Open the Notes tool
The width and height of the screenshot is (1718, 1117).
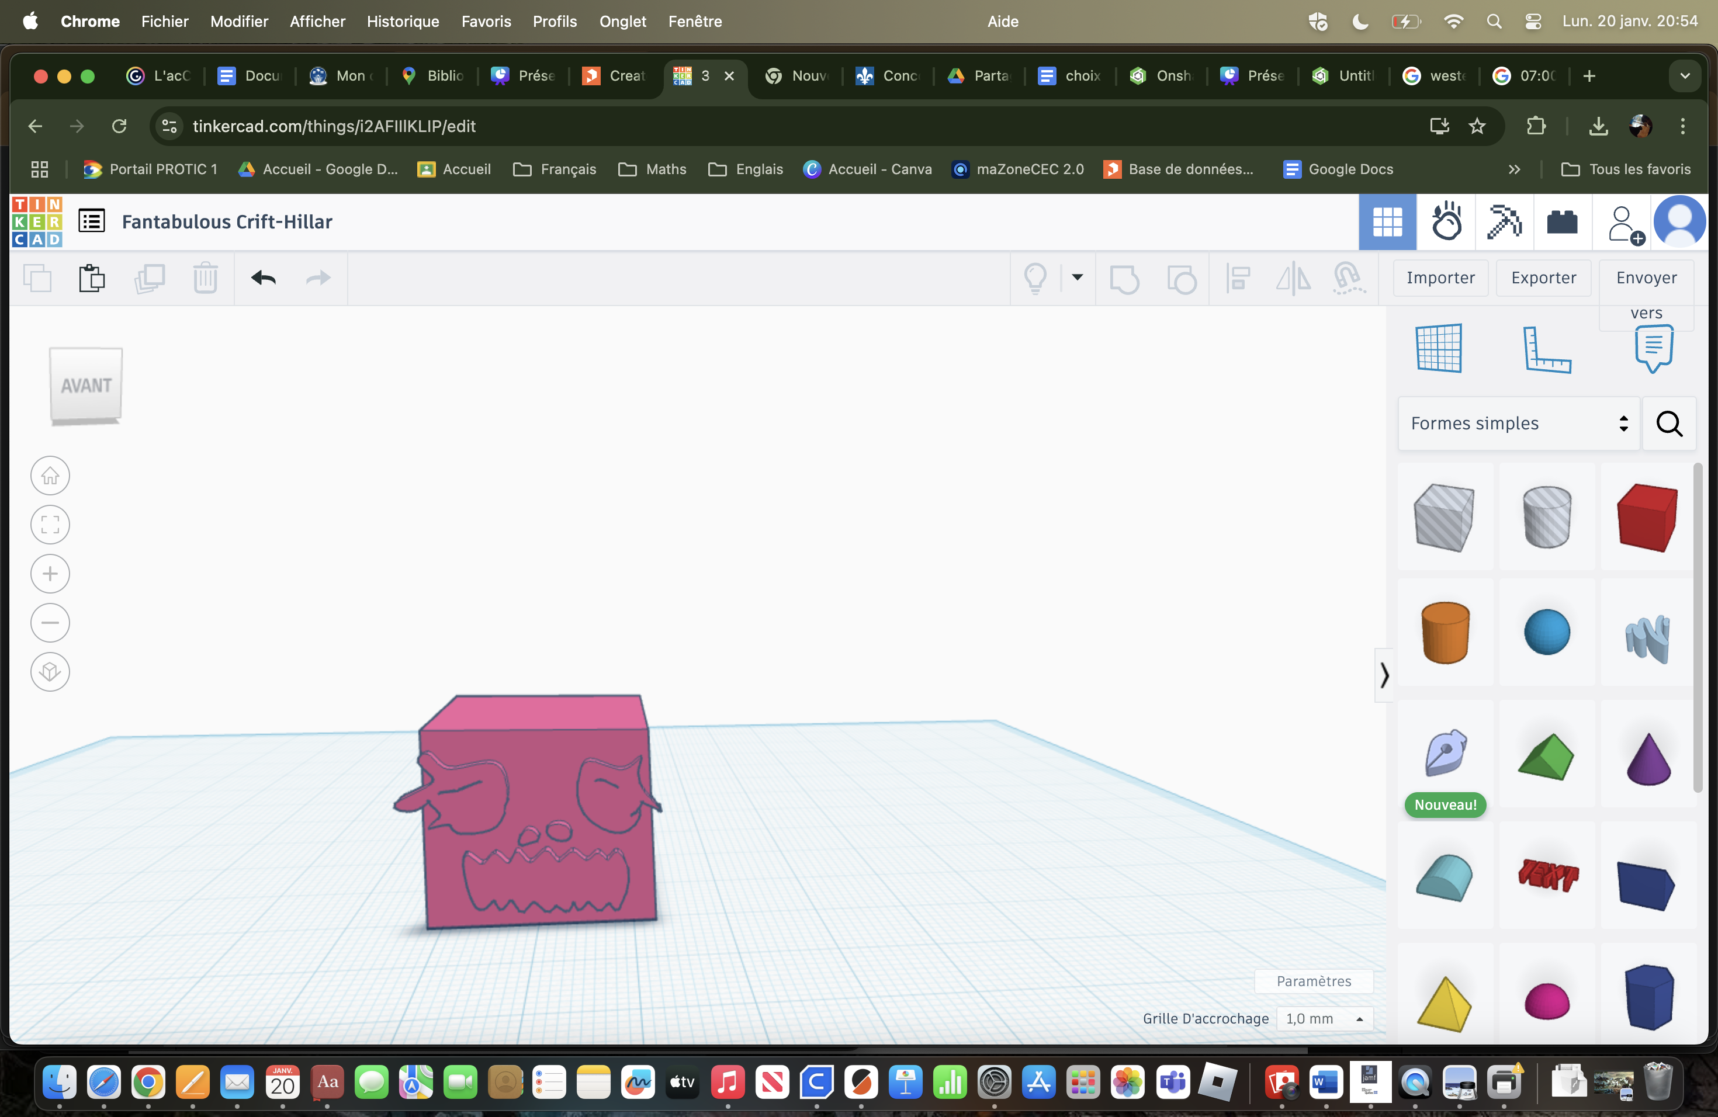tap(1654, 349)
